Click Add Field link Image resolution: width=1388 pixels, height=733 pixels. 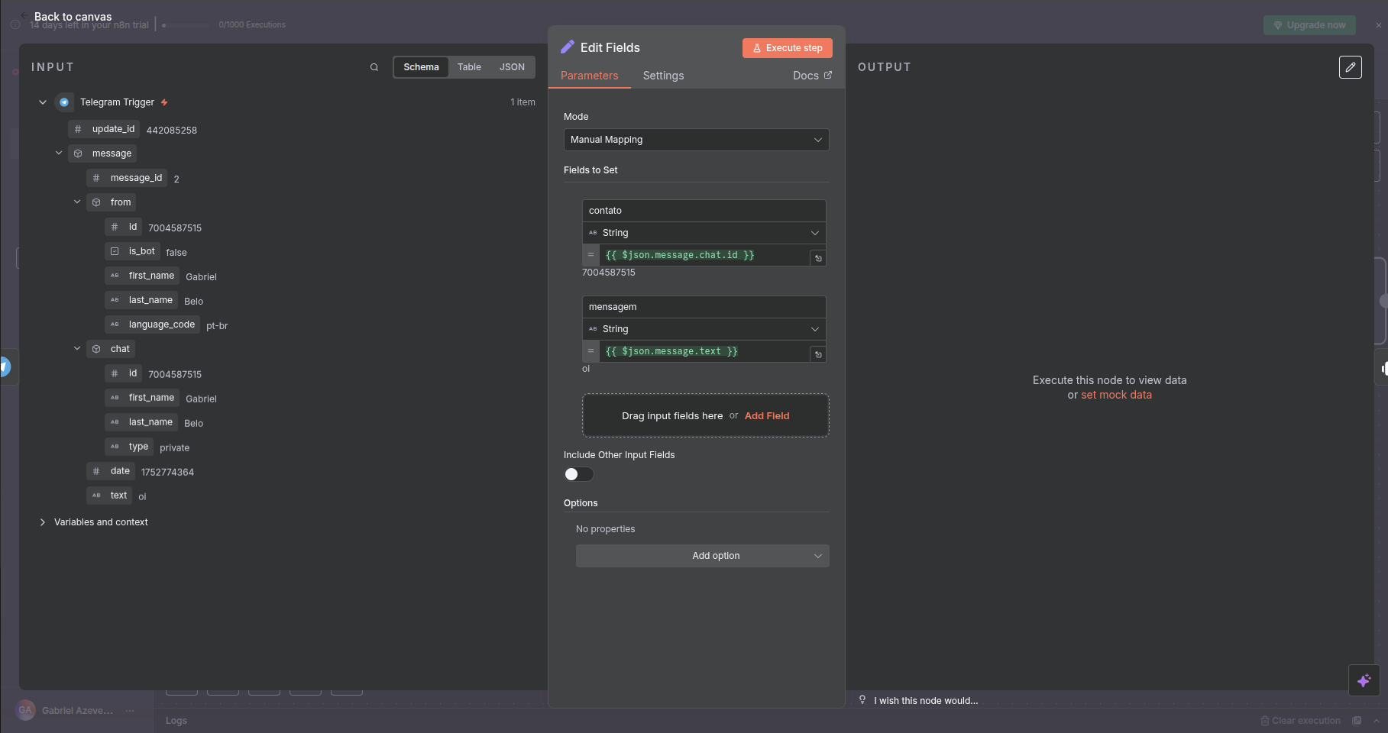[x=767, y=416]
